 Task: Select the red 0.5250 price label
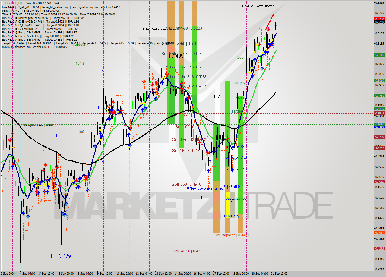tap(379, 19)
